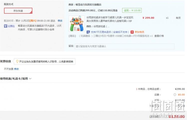Click the 活动商品已购满299.00元 promotion text
187x120 pixels.
[93, 10]
